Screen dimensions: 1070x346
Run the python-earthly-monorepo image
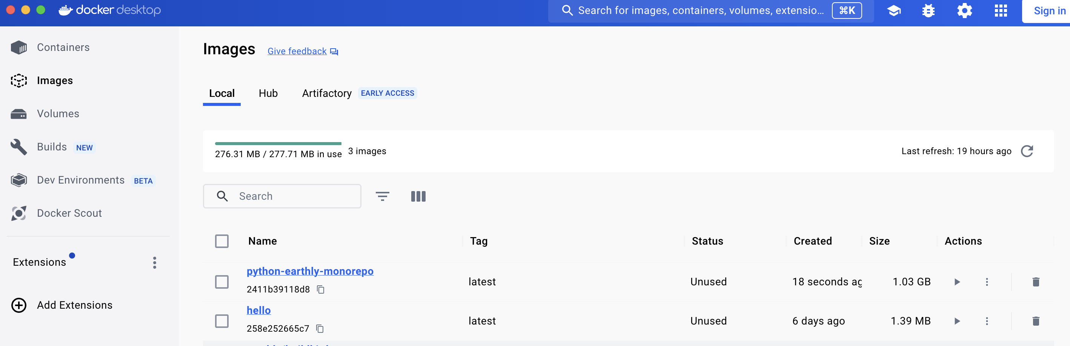point(957,282)
